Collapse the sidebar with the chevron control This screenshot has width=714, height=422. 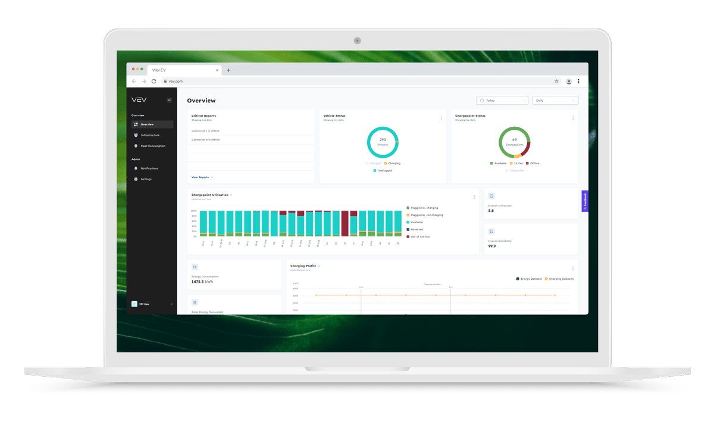[168, 99]
